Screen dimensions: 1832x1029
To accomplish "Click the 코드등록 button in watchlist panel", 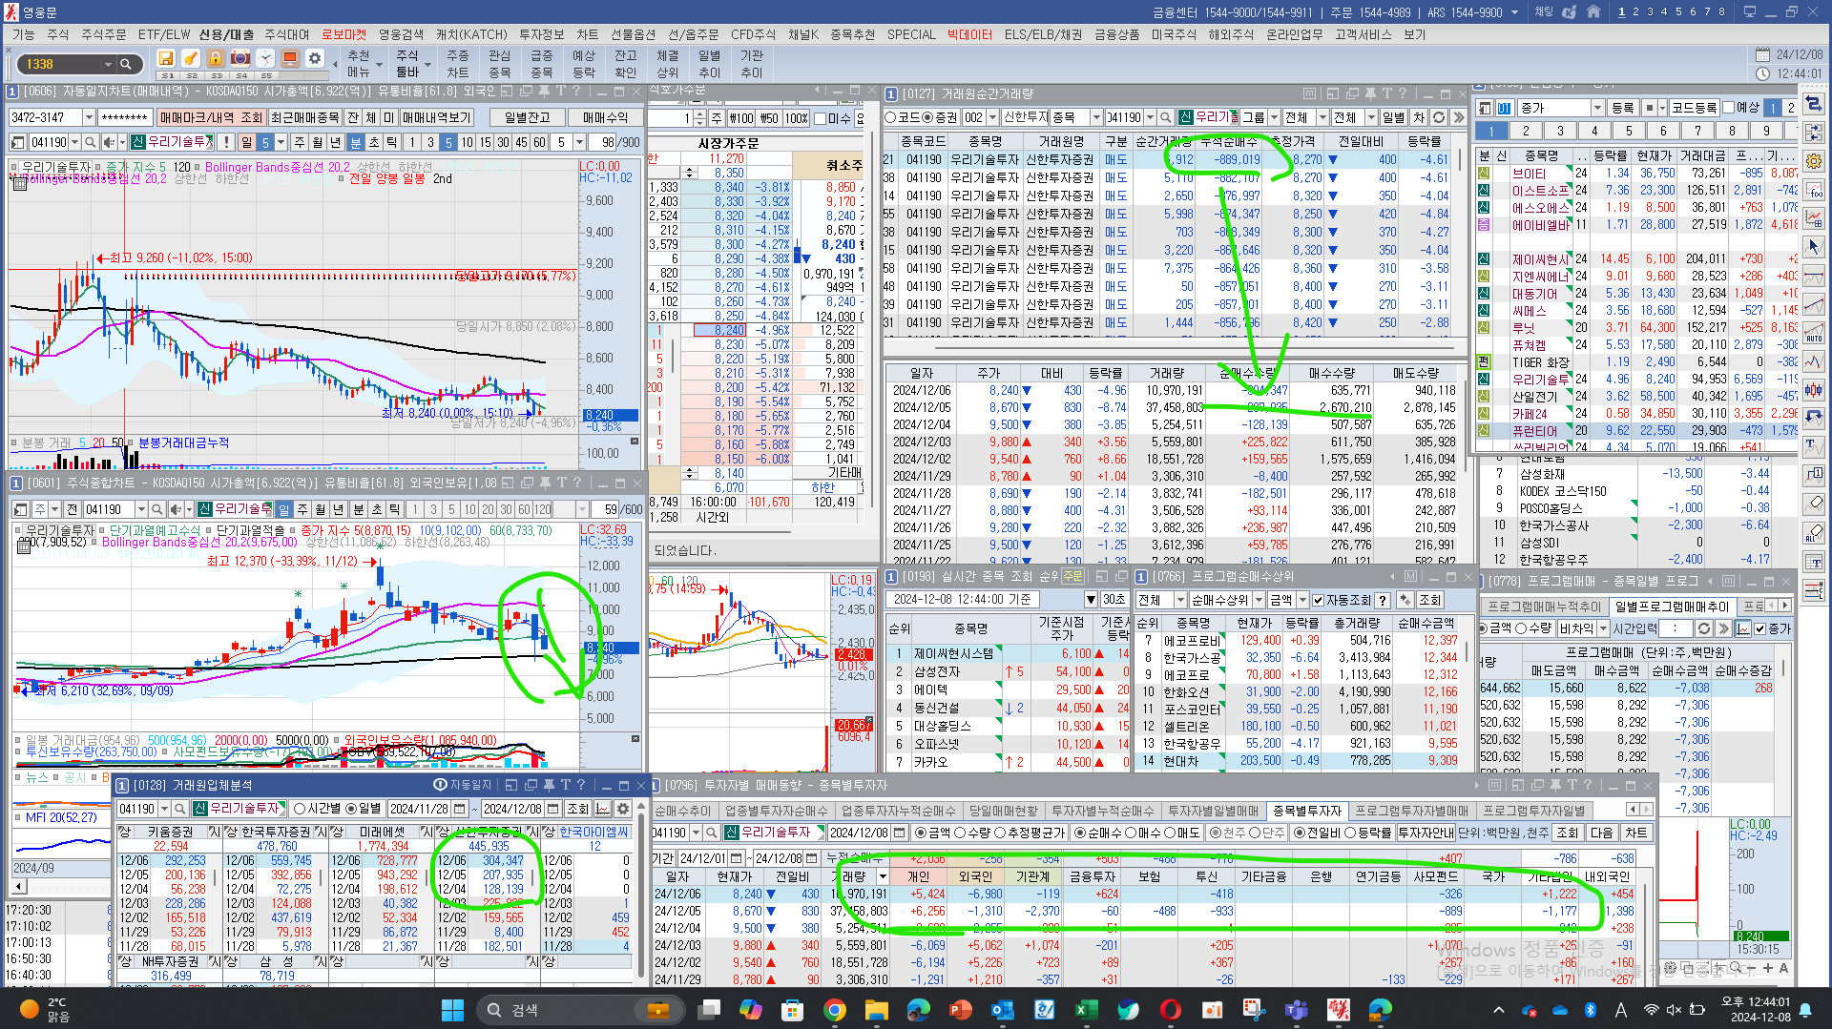I will [x=1695, y=108].
